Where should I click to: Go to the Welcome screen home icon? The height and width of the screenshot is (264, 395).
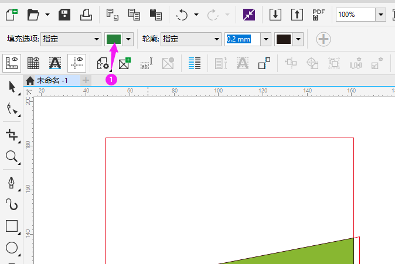[x=30, y=81]
